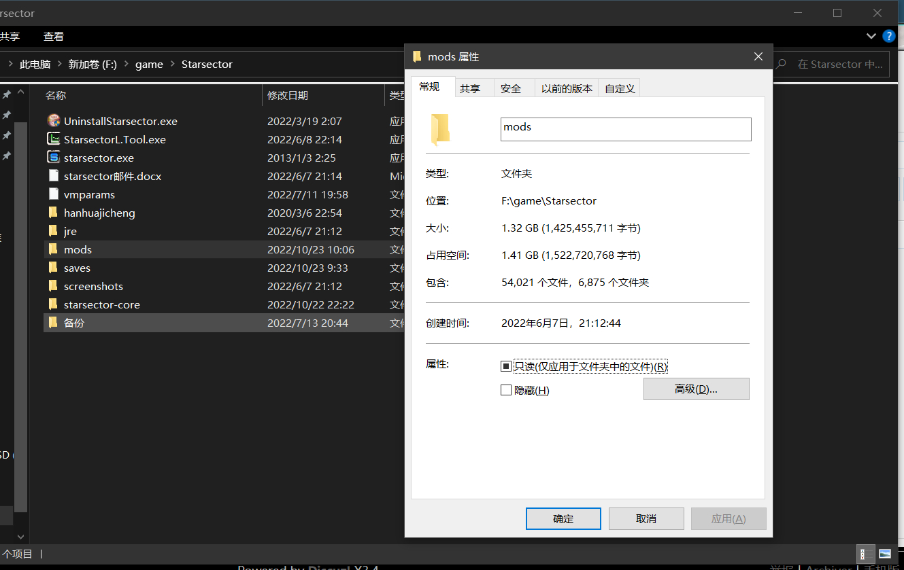
Task: Expand the 此电脑 breadcrumb chevron
Action: point(59,65)
